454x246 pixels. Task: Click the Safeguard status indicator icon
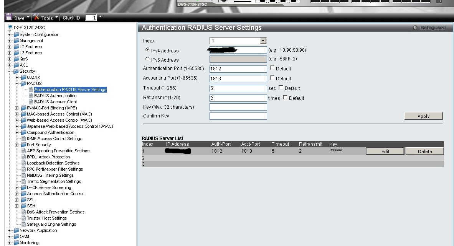415,28
